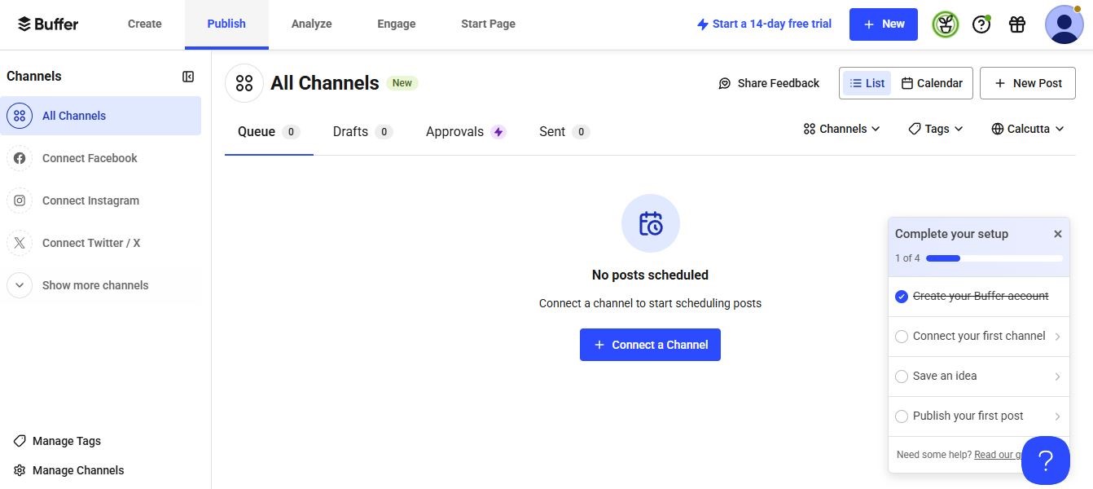Select the Save an idea setup step
The height and width of the screenshot is (489, 1093).
pyautogui.click(x=977, y=376)
